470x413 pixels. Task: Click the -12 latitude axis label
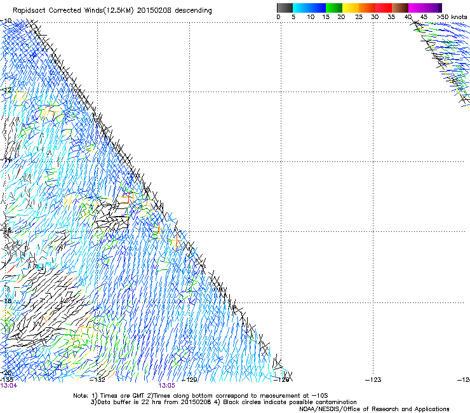tap(6, 90)
